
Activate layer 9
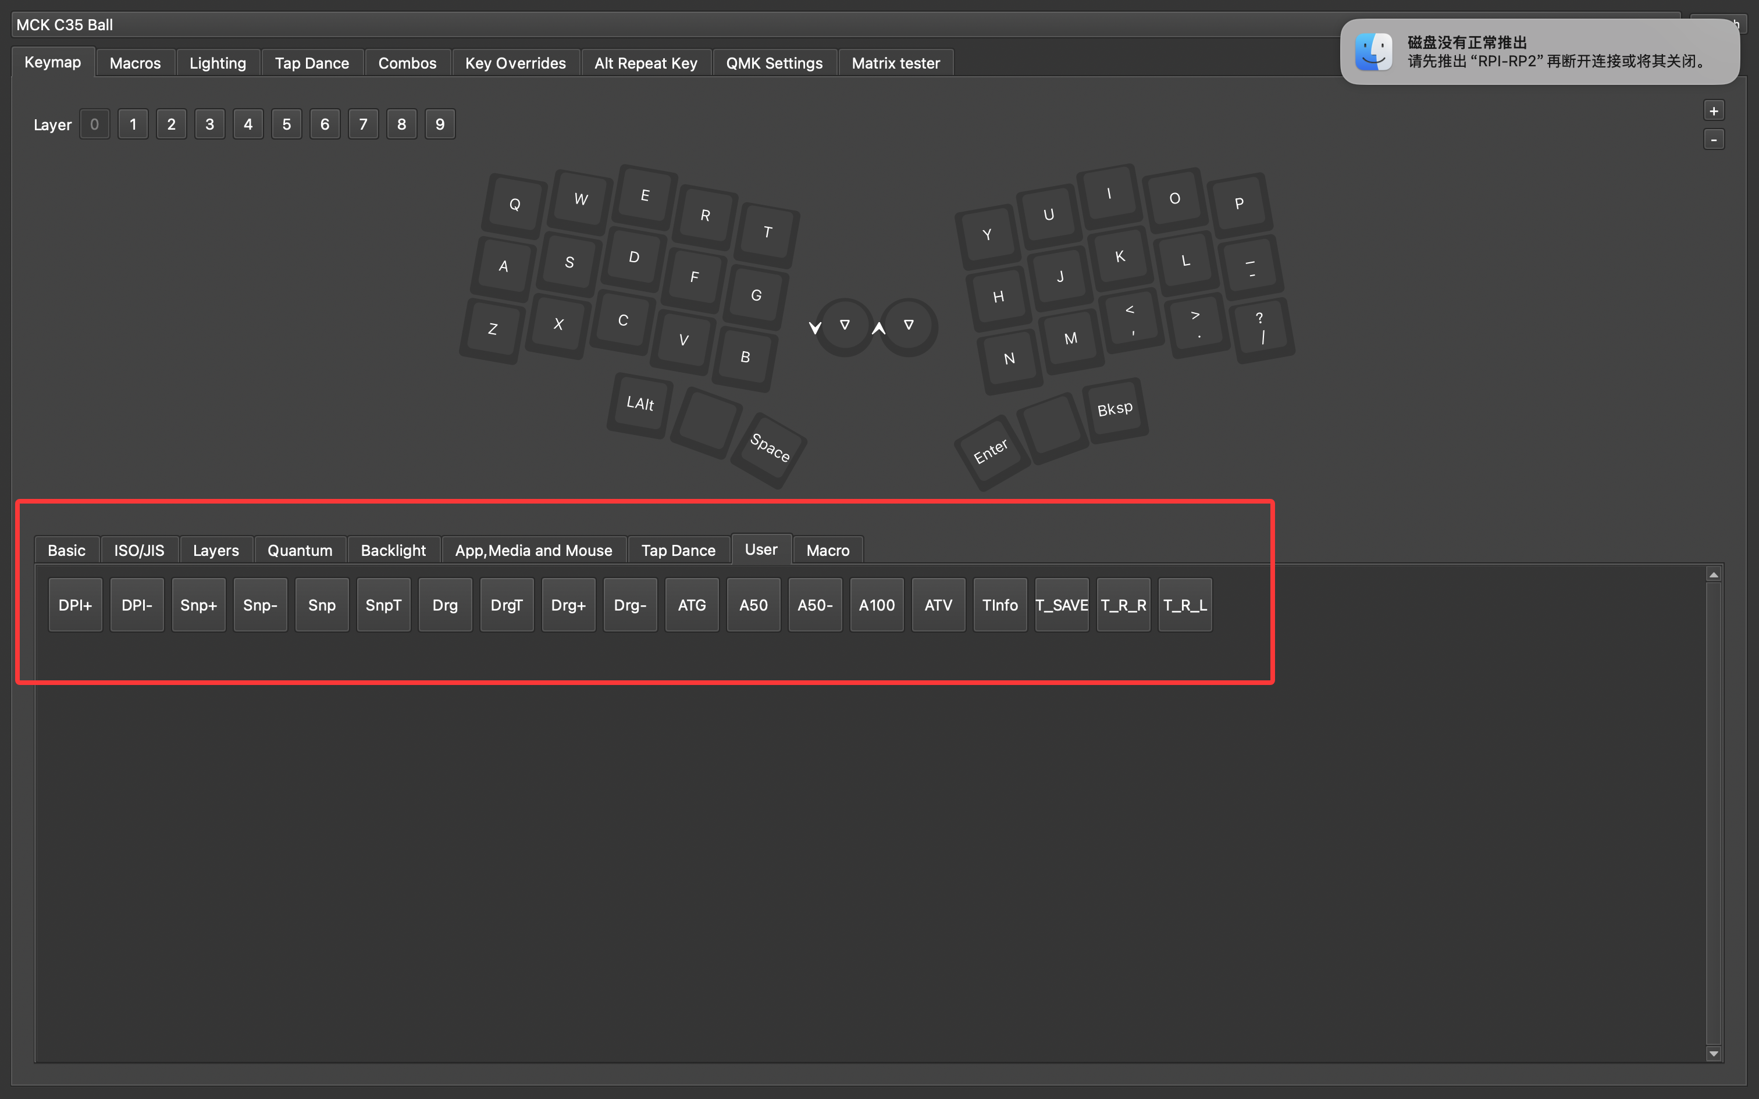[440, 123]
